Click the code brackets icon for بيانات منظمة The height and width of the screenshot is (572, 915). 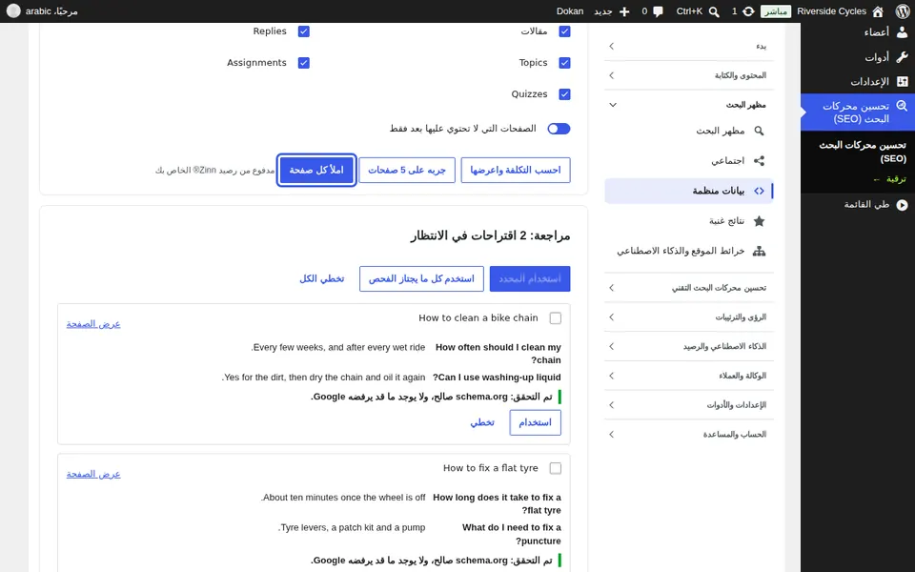tap(759, 191)
